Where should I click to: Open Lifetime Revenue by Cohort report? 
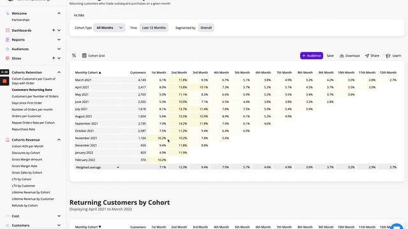point(31,192)
